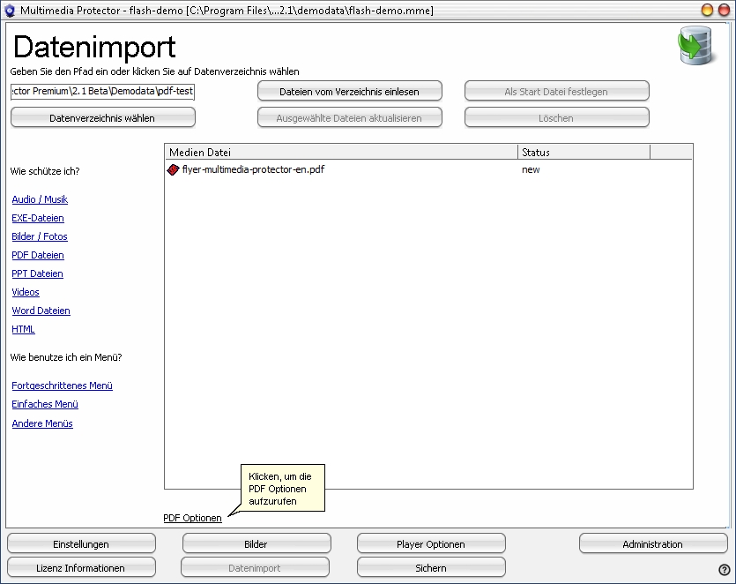736x584 pixels.
Task: Open the PDF Optionen link
Action: coord(192,518)
